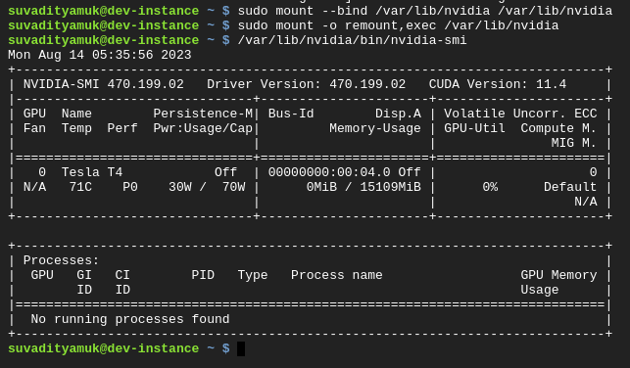This screenshot has height=368, width=630.
Task: Click 'No running processes found' message
Action: 130,319
